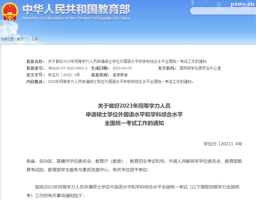Image resolution: width=256 pixels, height=200 pixels.
Task: Select 国务院学位委员会办公室 text
Action: coord(200,68)
